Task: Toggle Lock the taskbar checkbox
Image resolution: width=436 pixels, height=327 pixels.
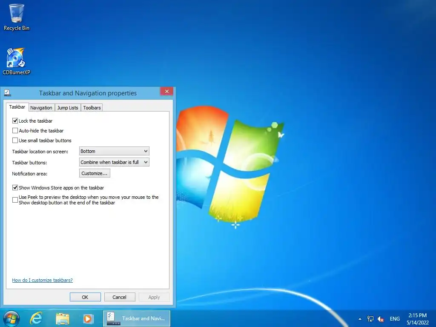Action: click(x=15, y=120)
